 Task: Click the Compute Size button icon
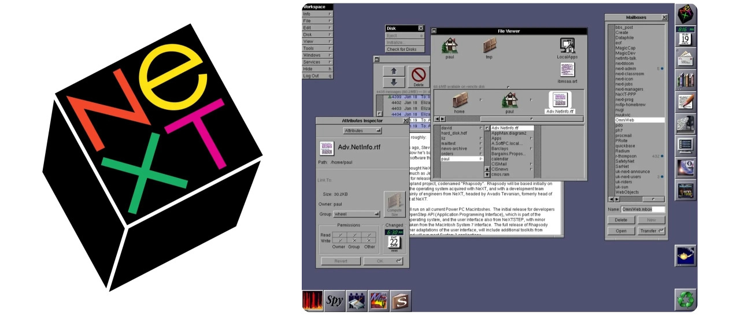394,204
